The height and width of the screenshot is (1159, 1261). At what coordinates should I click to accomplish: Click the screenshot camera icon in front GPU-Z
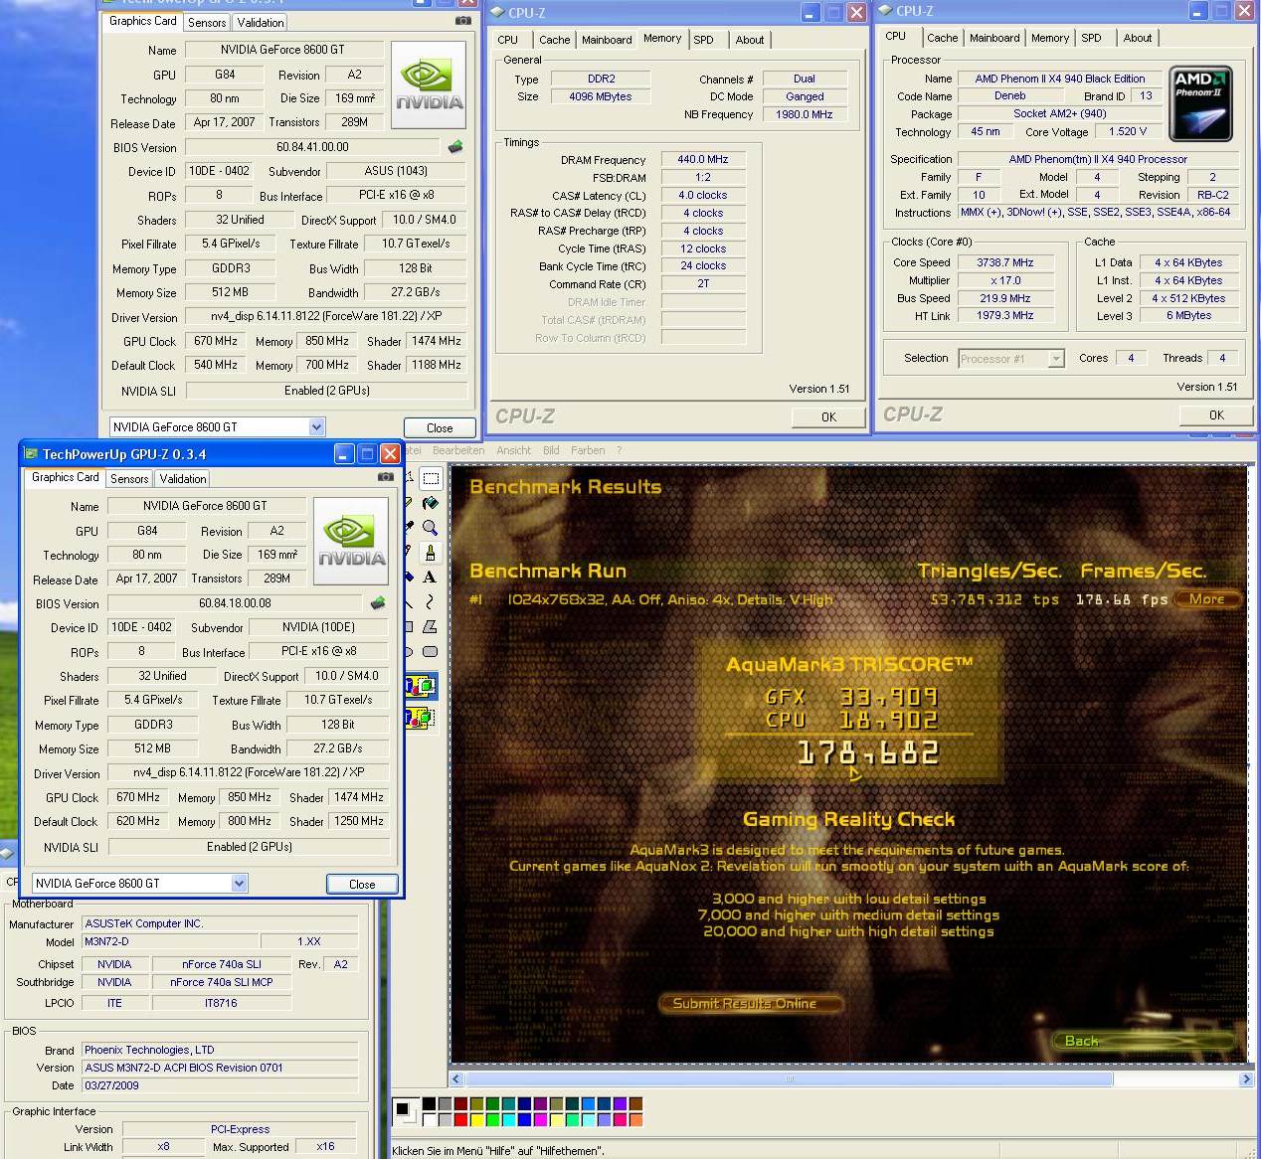click(x=385, y=477)
